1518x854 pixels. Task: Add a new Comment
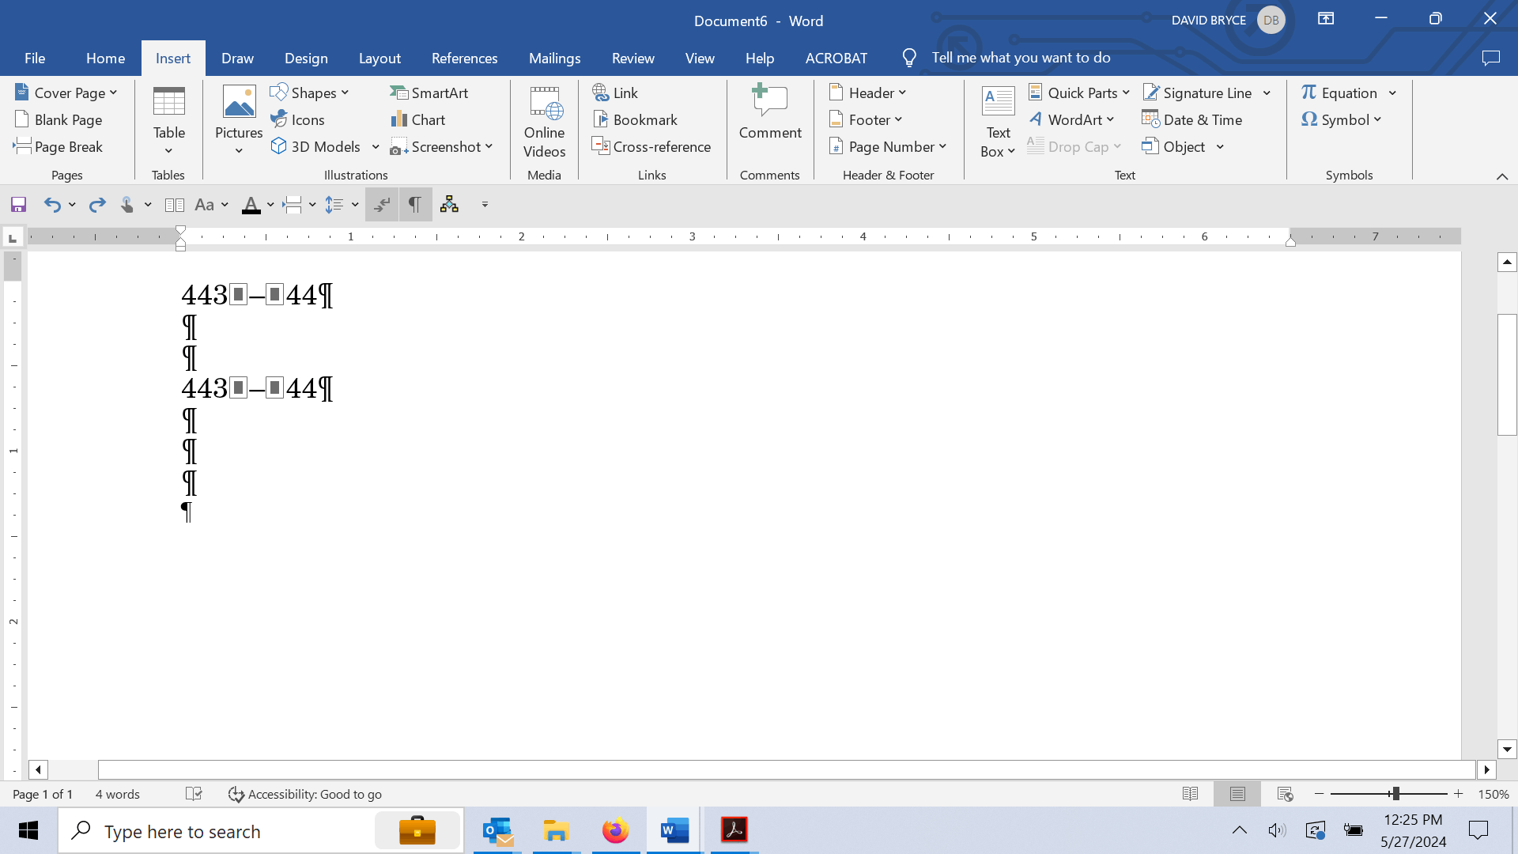tap(769, 116)
